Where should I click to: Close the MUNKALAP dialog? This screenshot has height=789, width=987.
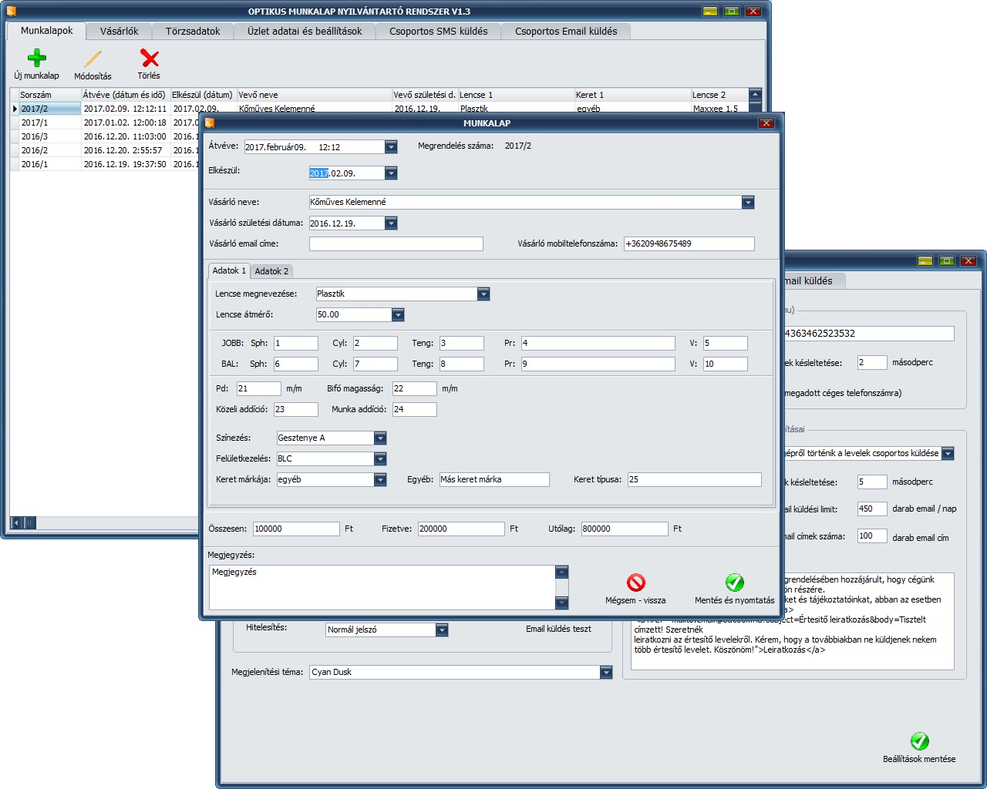pos(766,123)
